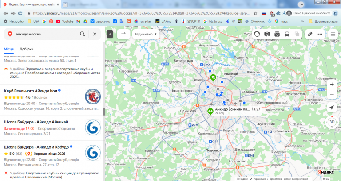This screenshot has width=341, height=181.
Task: Open the 'SINOPTIK' bookmark
Action: [191, 21]
